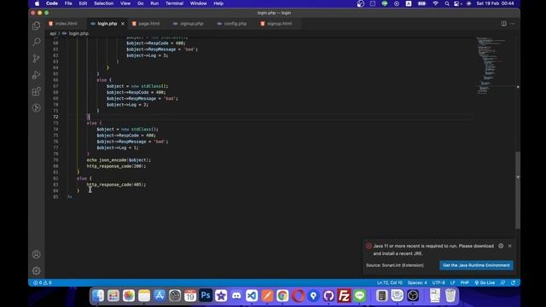
Task: Click the login.php breadcrumb item
Action: (78, 33)
